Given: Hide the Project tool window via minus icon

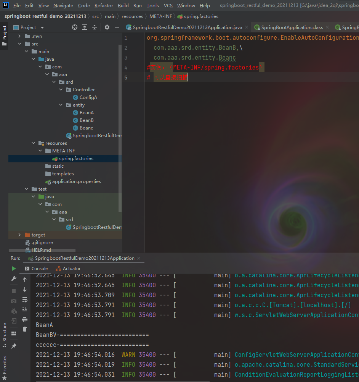Looking at the screenshot, I should tap(117, 27).
